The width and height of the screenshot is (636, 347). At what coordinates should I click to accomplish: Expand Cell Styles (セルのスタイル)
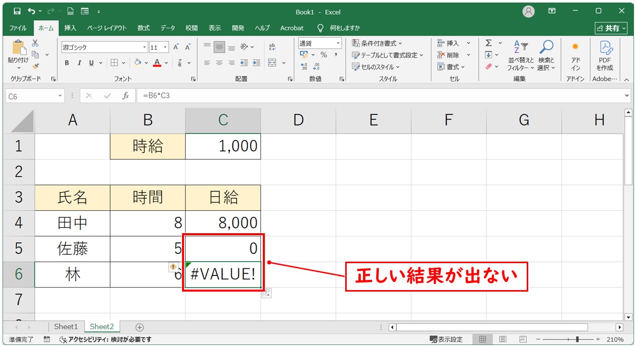[x=376, y=67]
